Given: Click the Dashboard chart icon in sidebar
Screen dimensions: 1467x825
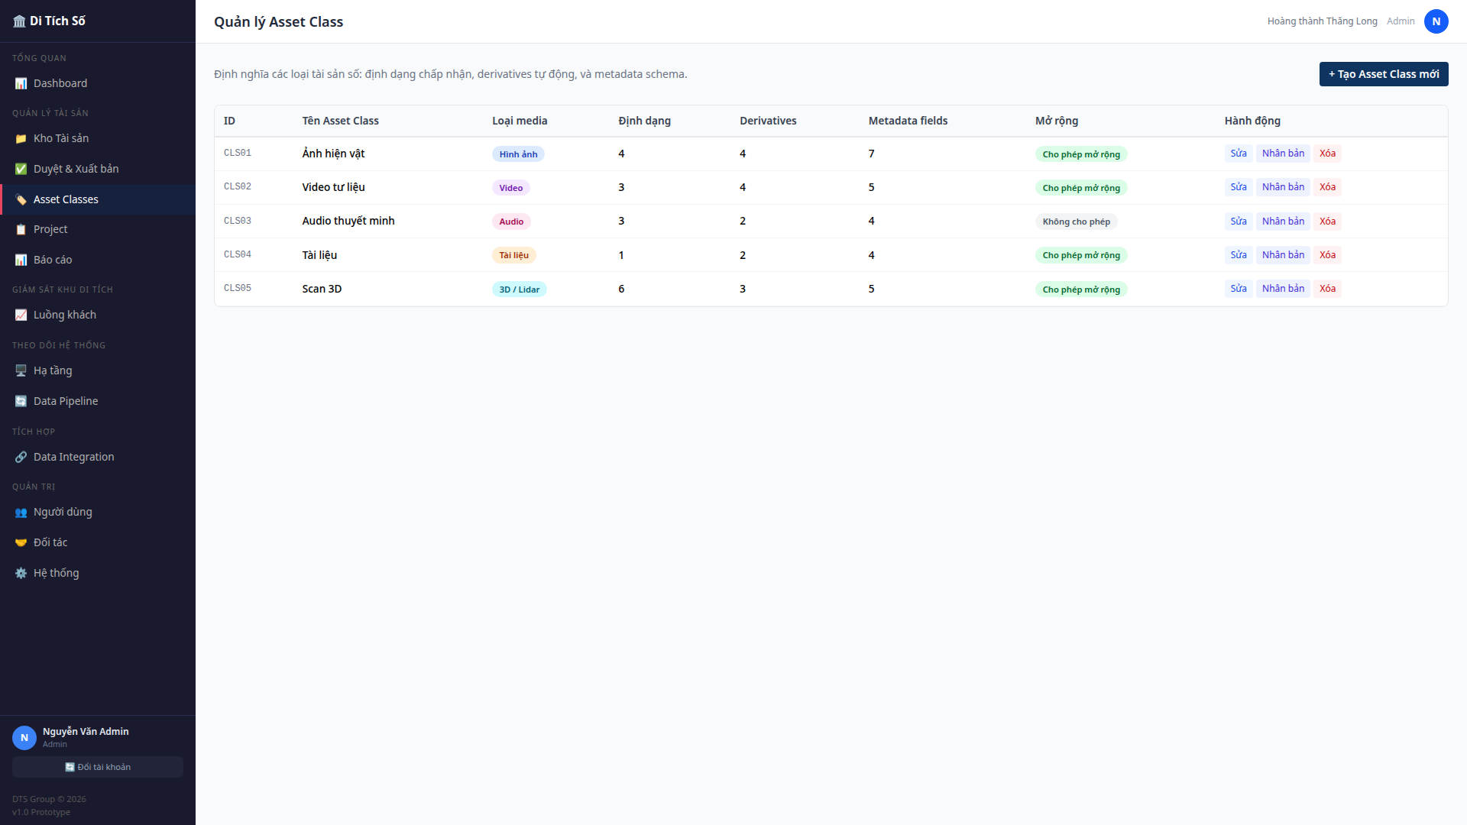Looking at the screenshot, I should 21,83.
